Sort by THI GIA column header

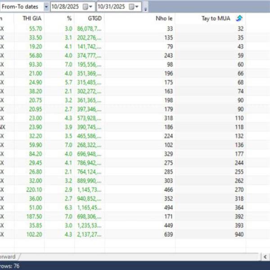(x=32, y=18)
